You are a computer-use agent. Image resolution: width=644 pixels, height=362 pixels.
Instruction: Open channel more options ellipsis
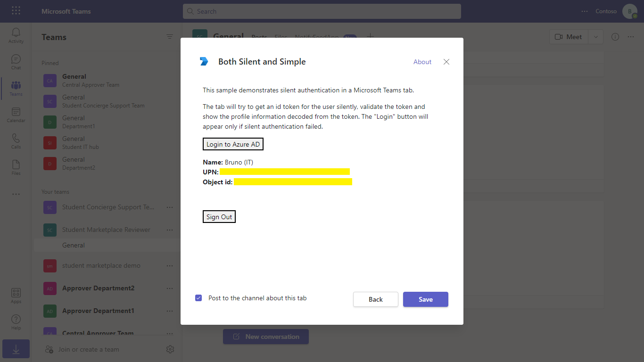(x=631, y=37)
